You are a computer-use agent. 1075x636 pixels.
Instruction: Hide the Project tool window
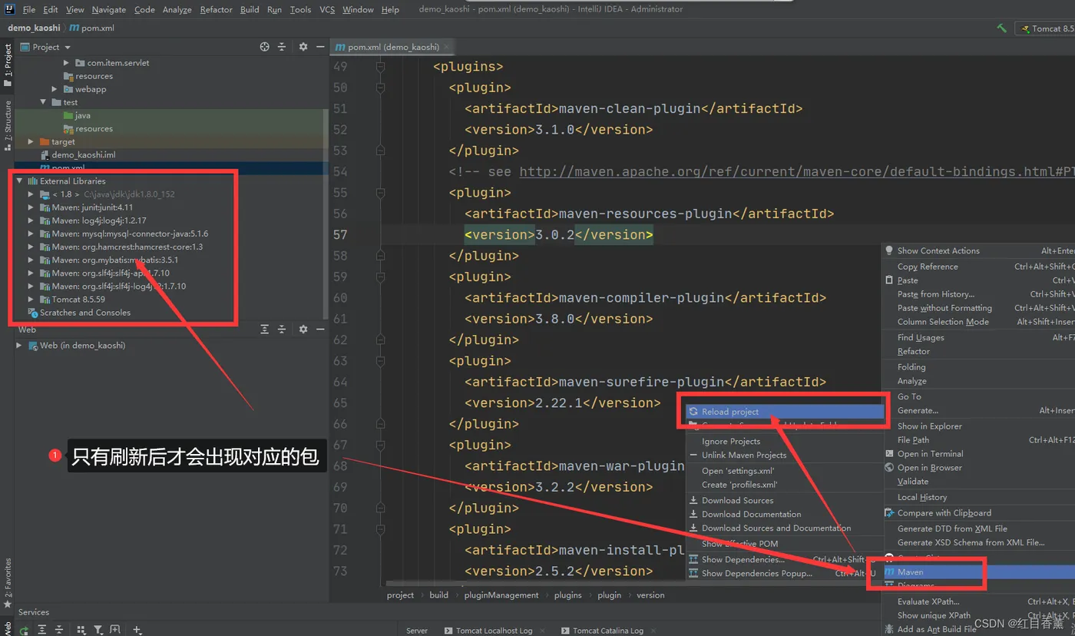pyautogui.click(x=320, y=47)
